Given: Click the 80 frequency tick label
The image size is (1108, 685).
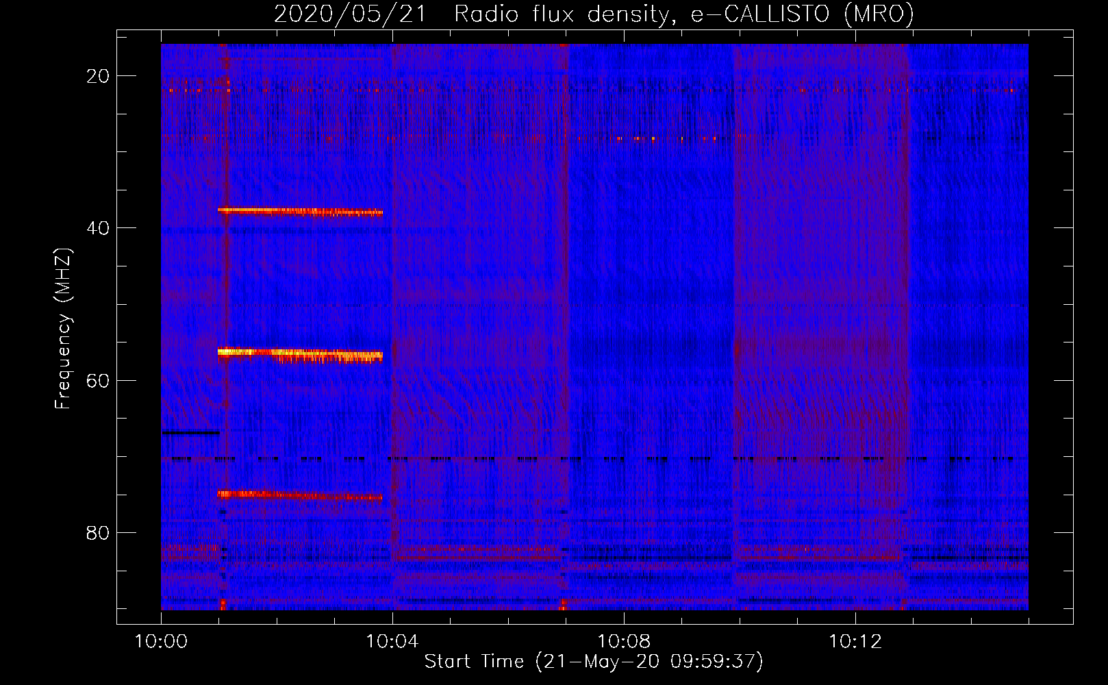Looking at the screenshot, I should click(x=98, y=533).
